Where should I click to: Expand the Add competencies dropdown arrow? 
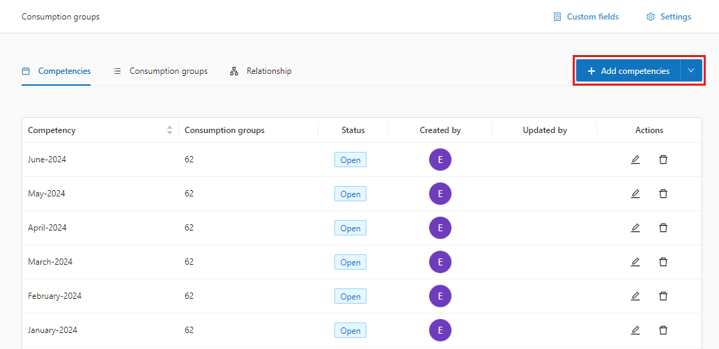point(691,71)
